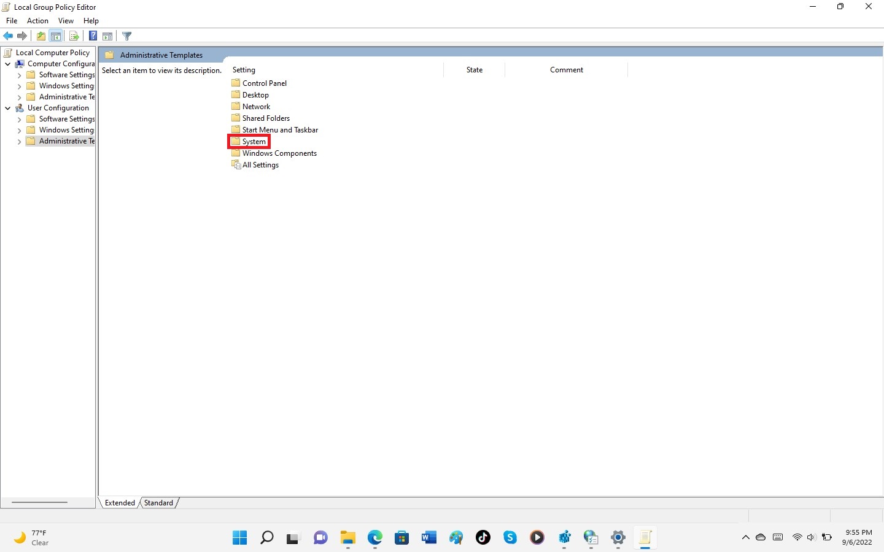The image size is (884, 552).
Task: Click the Up one level folder icon
Action: tap(41, 36)
